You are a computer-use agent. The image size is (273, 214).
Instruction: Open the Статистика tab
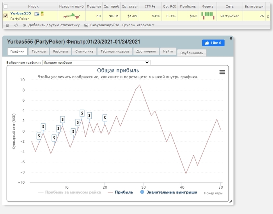(84, 51)
